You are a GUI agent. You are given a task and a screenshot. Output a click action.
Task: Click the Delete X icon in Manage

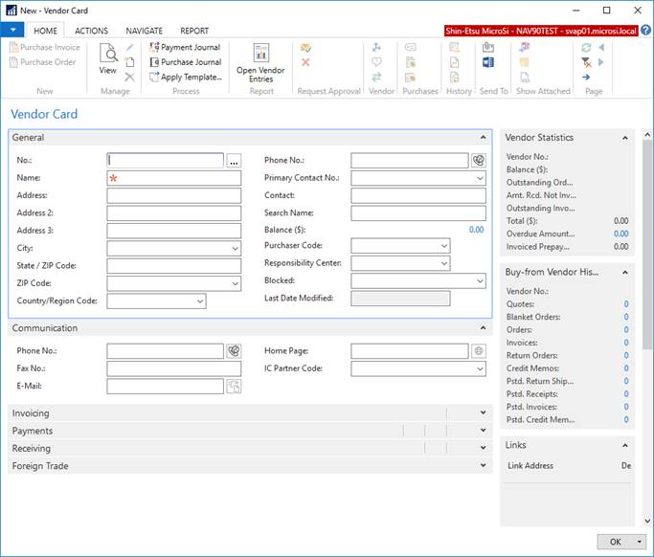click(x=129, y=77)
